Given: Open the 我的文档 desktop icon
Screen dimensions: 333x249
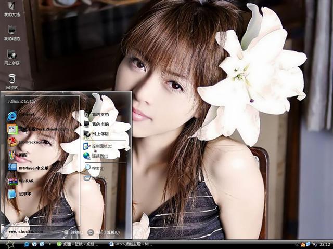Looking at the screenshot, I should pos(11,8).
